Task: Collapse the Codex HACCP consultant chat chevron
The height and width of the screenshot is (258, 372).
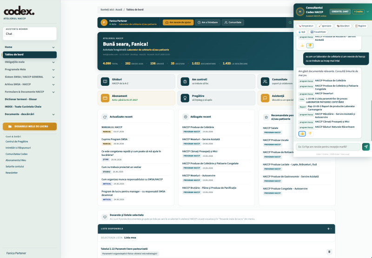Action: pyautogui.click(x=368, y=12)
